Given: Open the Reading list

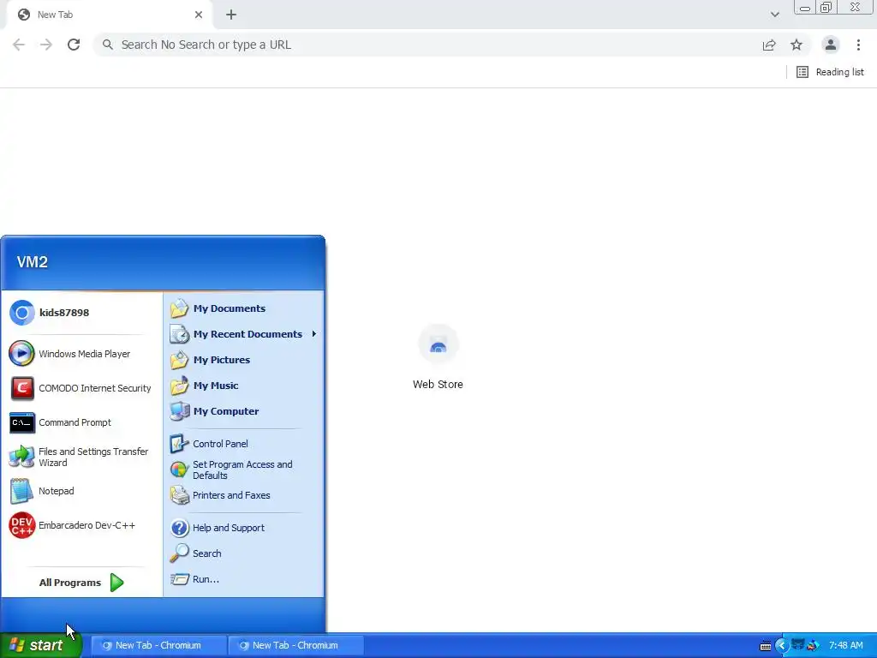Looking at the screenshot, I should [x=830, y=72].
